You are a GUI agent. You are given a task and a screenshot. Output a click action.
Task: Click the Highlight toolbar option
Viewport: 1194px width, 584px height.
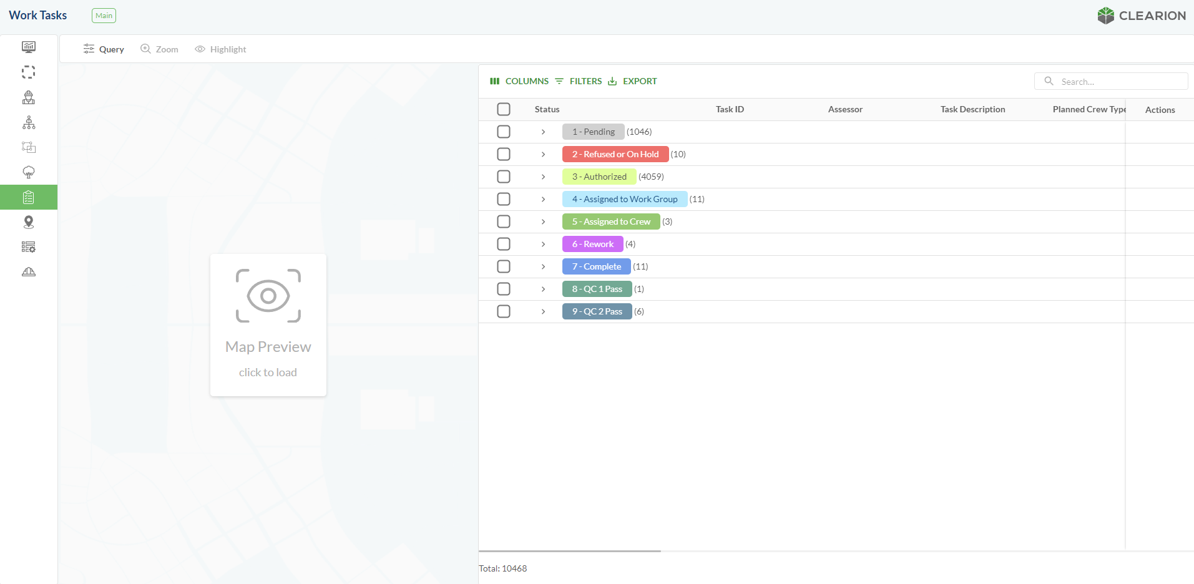click(220, 49)
